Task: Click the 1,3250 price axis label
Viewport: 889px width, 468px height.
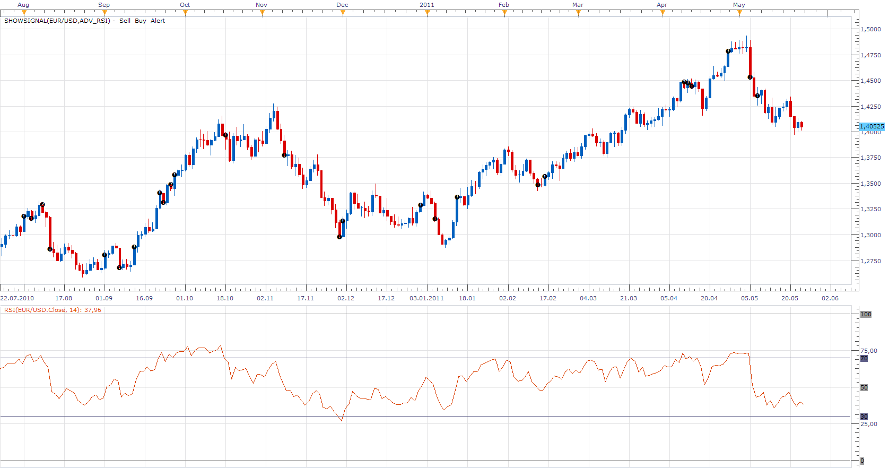Action: [871, 209]
